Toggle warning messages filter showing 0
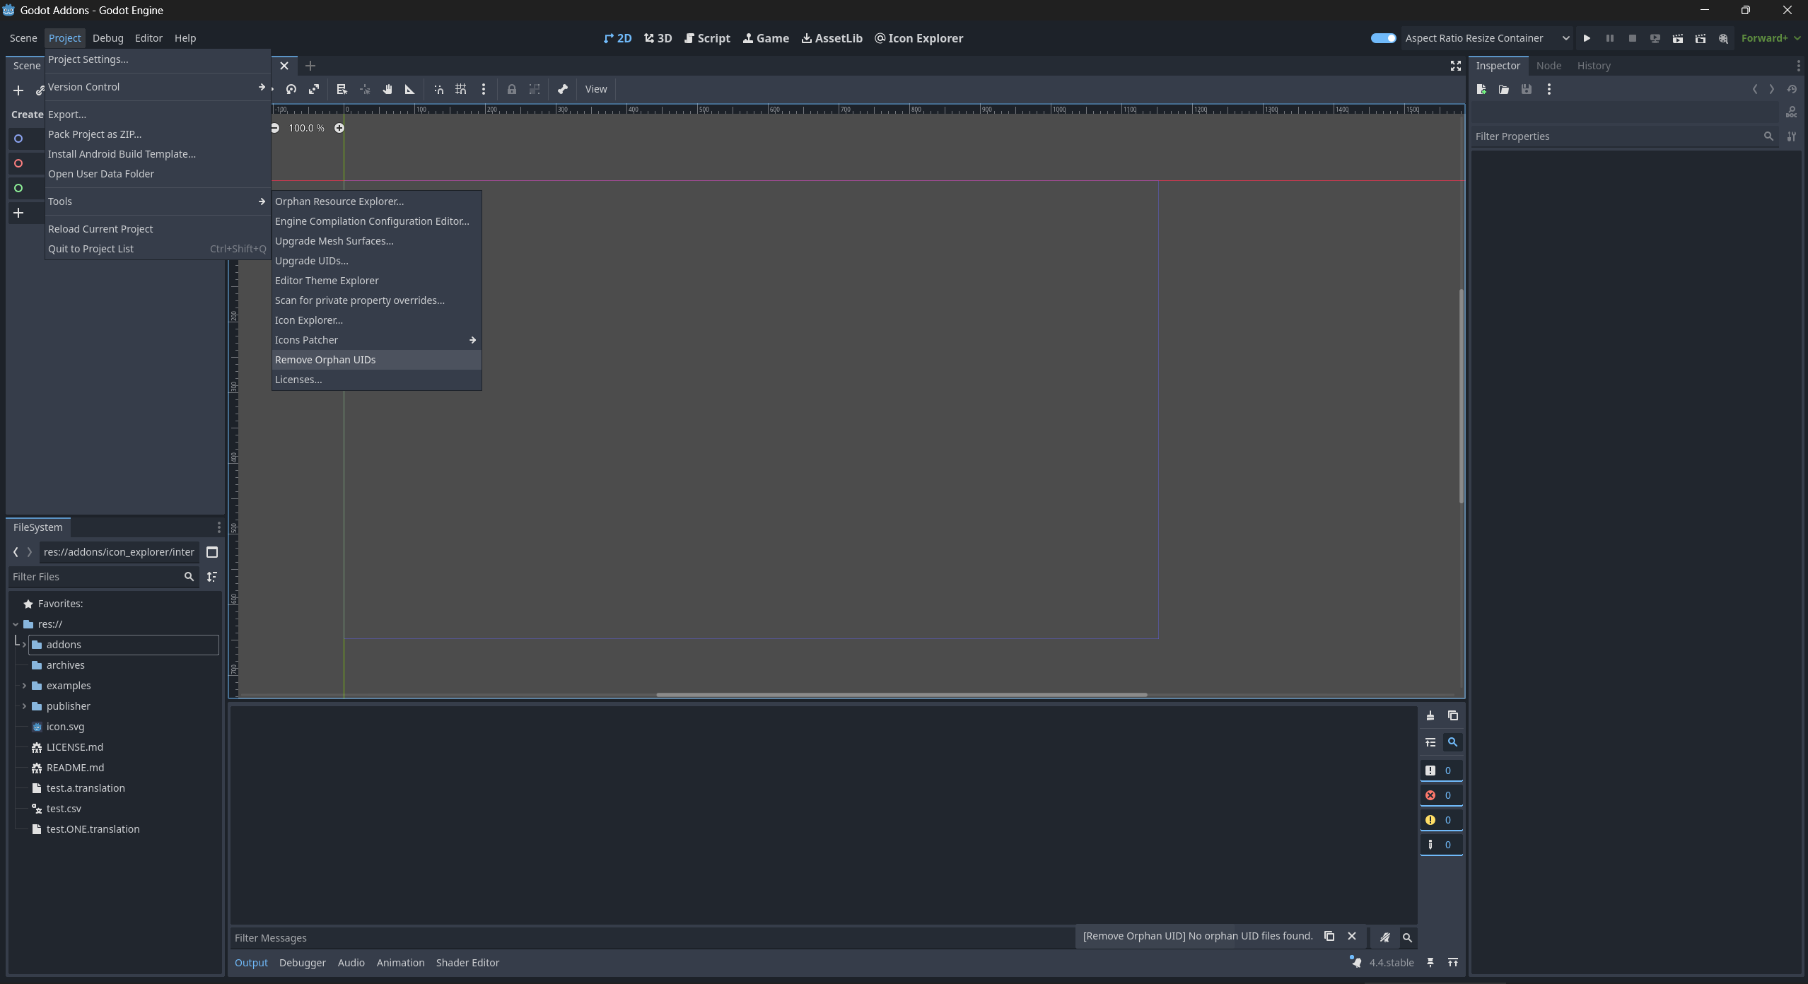This screenshot has height=984, width=1808. (1441, 820)
